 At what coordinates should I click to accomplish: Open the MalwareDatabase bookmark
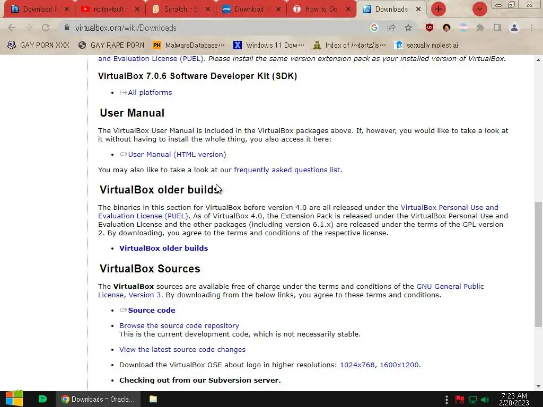189,45
